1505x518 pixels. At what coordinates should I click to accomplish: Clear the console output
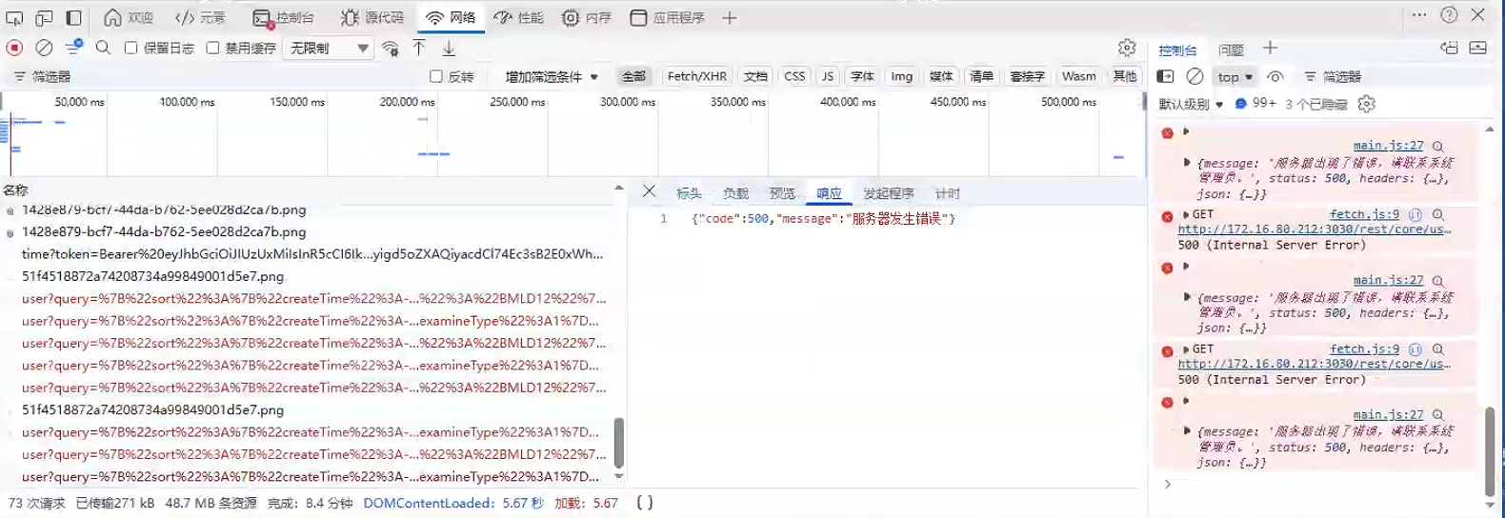click(x=1194, y=76)
